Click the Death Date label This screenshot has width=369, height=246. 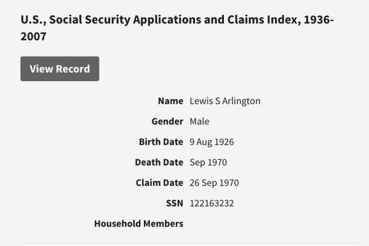click(159, 162)
